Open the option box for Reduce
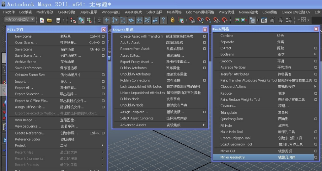Image resolution: width=322 pixels, height=171 pixels. pos(316,93)
